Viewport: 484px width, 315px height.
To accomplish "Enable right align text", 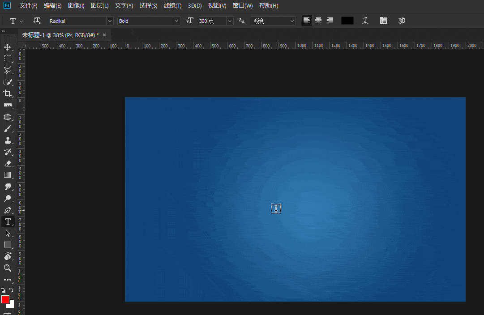I will coord(330,21).
